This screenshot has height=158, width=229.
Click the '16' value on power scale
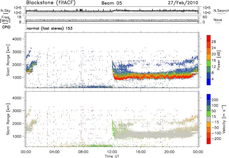click(x=214, y=60)
